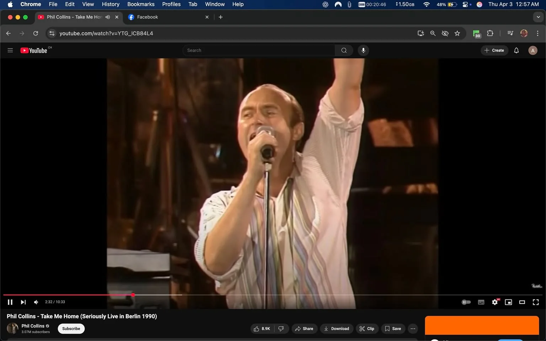The height and width of the screenshot is (341, 546).
Task: Close the Facebook tab
Action: point(207,17)
